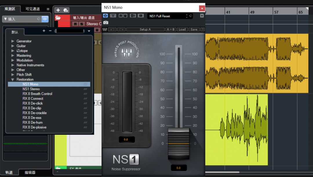The height and width of the screenshot is (177, 313).
Task: Open the Setup A preset field
Action: pos(145,29)
